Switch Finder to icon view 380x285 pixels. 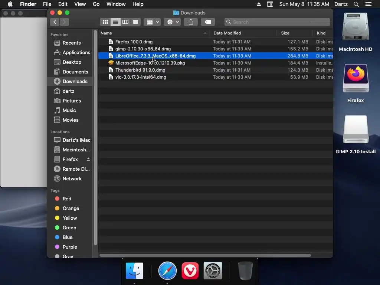click(x=105, y=22)
